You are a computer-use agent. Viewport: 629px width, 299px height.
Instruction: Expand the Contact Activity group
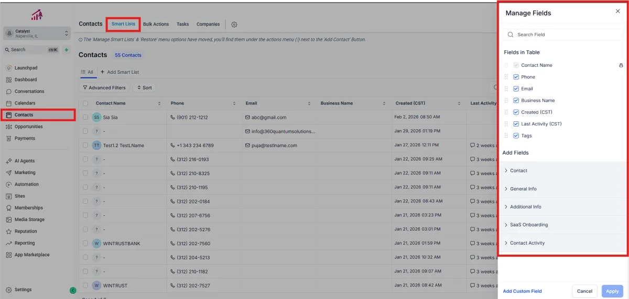tap(563, 243)
